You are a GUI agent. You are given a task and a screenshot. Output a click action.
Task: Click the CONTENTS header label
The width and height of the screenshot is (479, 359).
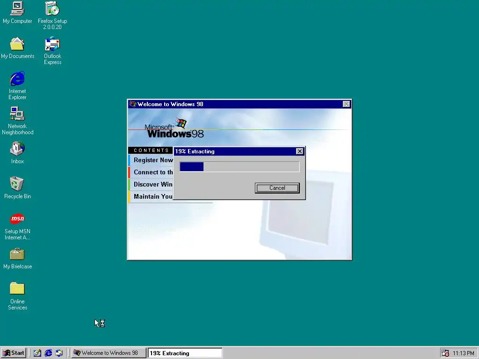151,150
